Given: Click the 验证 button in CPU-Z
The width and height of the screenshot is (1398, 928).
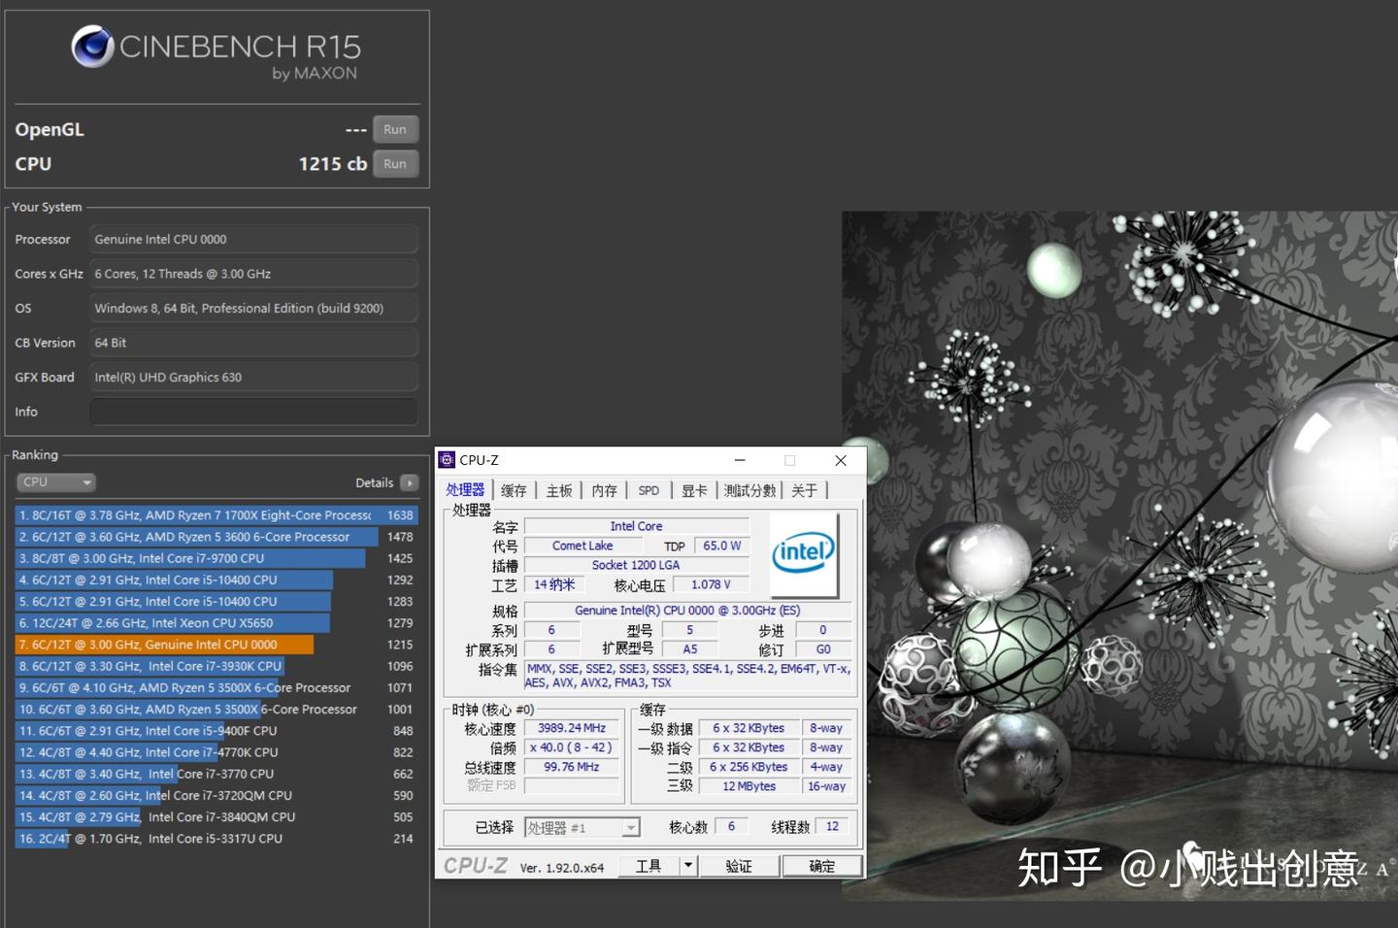Looking at the screenshot, I should coord(739,866).
